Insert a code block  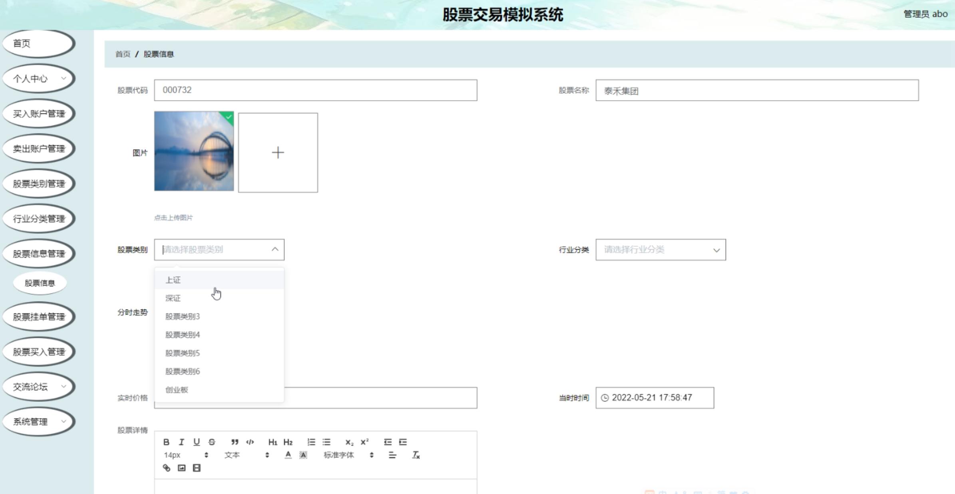click(x=250, y=442)
